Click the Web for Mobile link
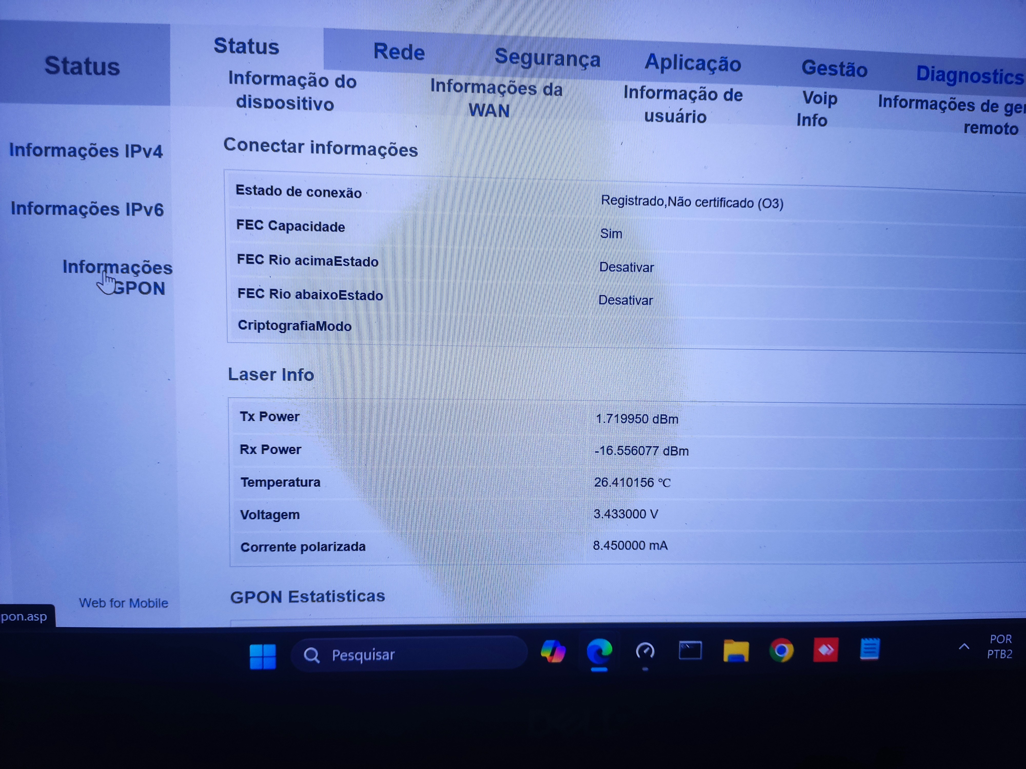The width and height of the screenshot is (1026, 769). (123, 603)
